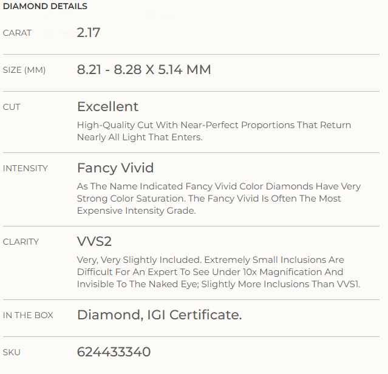Screen dimensions: 388x374
Task: Select the Diamond, IGI Certificate text
Action: [x=159, y=315]
